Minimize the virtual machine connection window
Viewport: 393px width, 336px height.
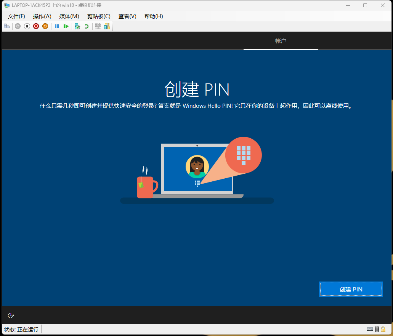pyautogui.click(x=348, y=5)
